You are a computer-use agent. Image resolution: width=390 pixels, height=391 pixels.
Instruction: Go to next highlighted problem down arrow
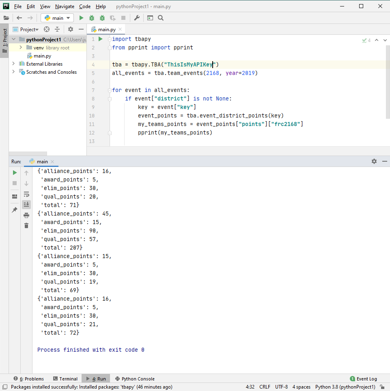(x=385, y=40)
